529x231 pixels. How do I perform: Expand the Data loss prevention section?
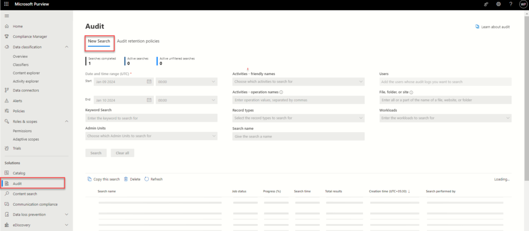coord(67,214)
